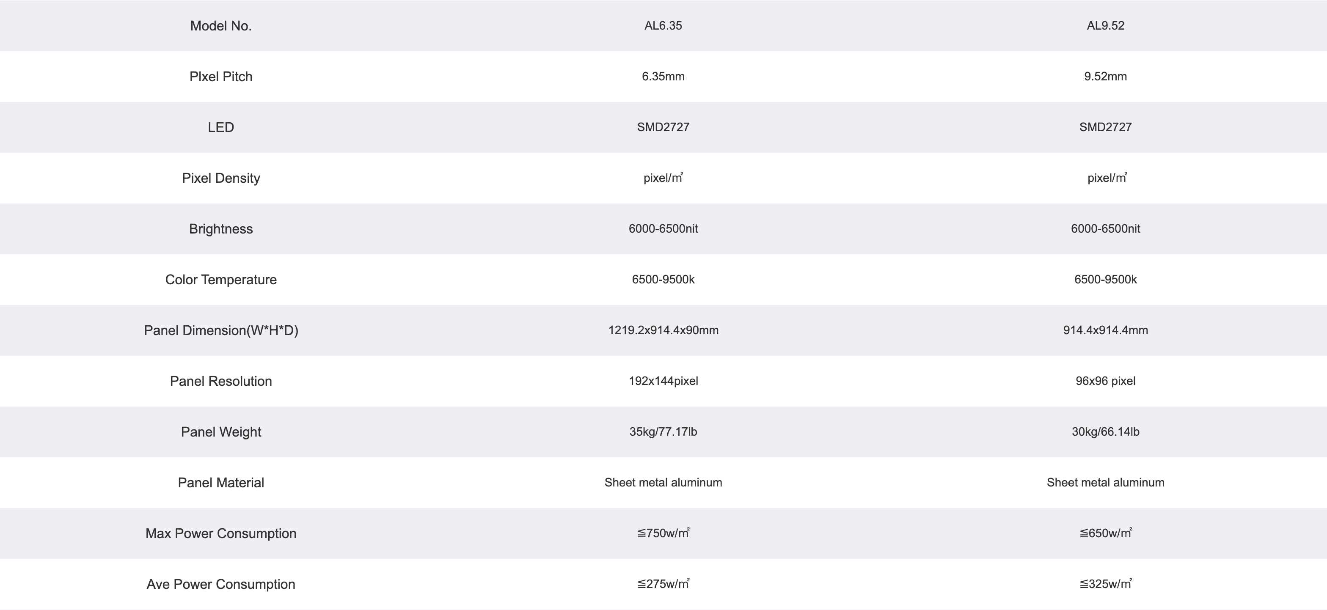Select the 9.52mm pixel pitch value
The image size is (1327, 610).
pyautogui.click(x=1106, y=76)
